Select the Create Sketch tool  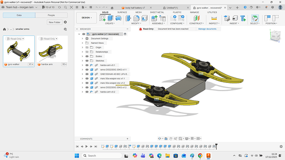point(102,18)
